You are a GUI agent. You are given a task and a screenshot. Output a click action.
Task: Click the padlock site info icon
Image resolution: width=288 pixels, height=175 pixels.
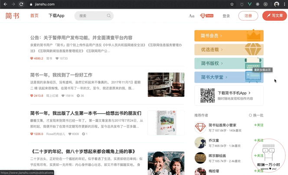click(x=31, y=4)
